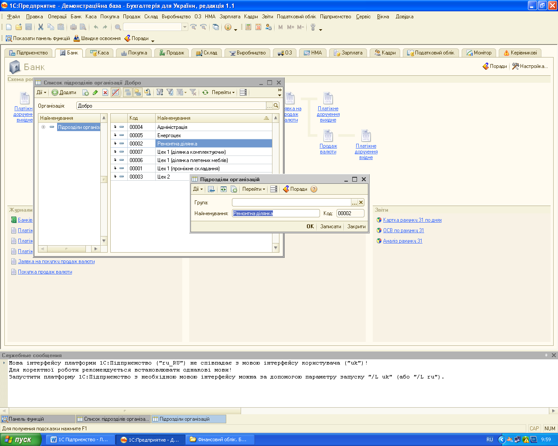Click the Найменування input field in dialog

[276, 213]
